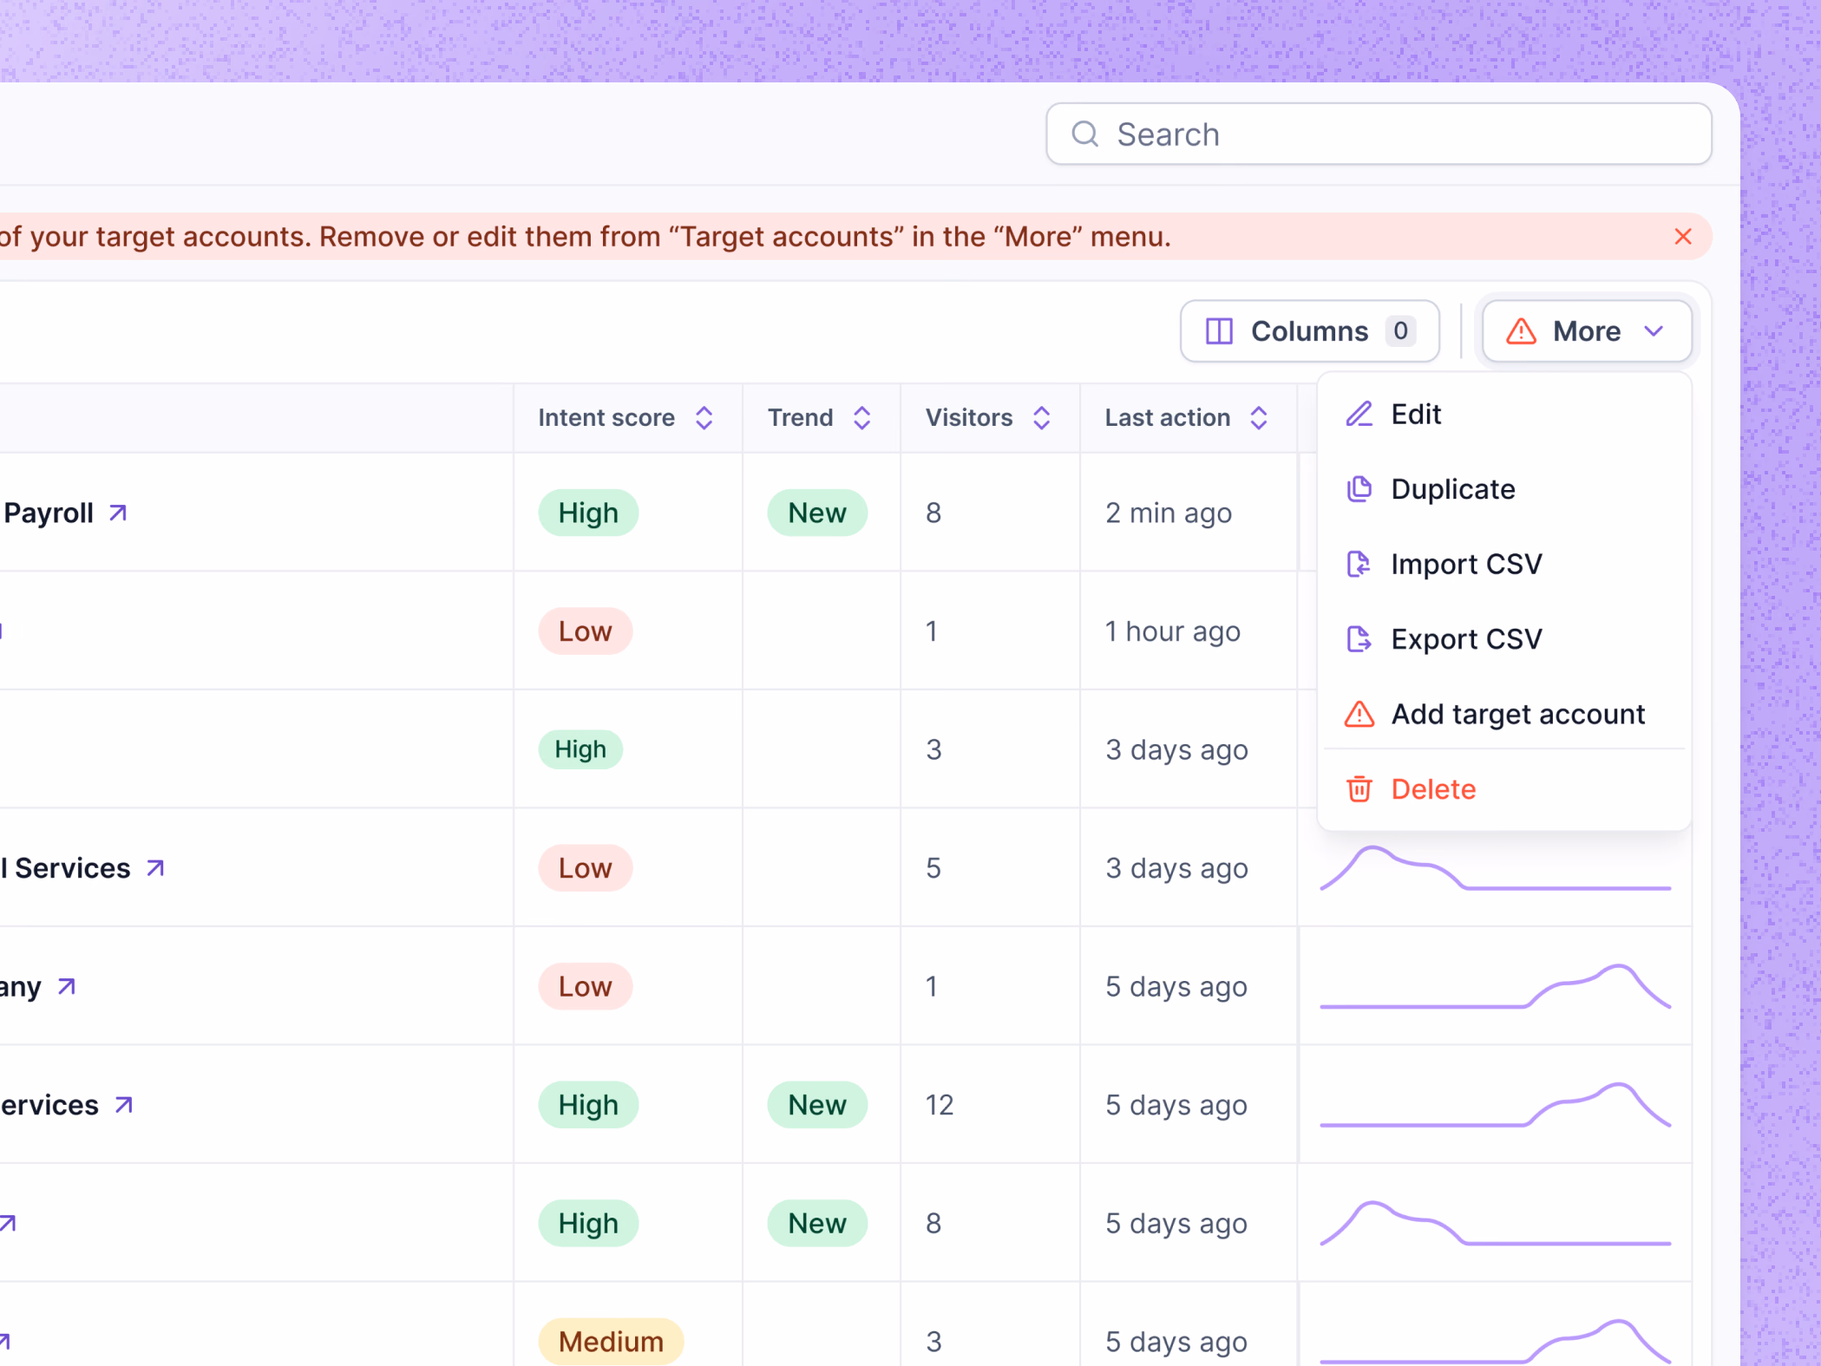Click '2 min ago' last action cell

coord(1169,513)
